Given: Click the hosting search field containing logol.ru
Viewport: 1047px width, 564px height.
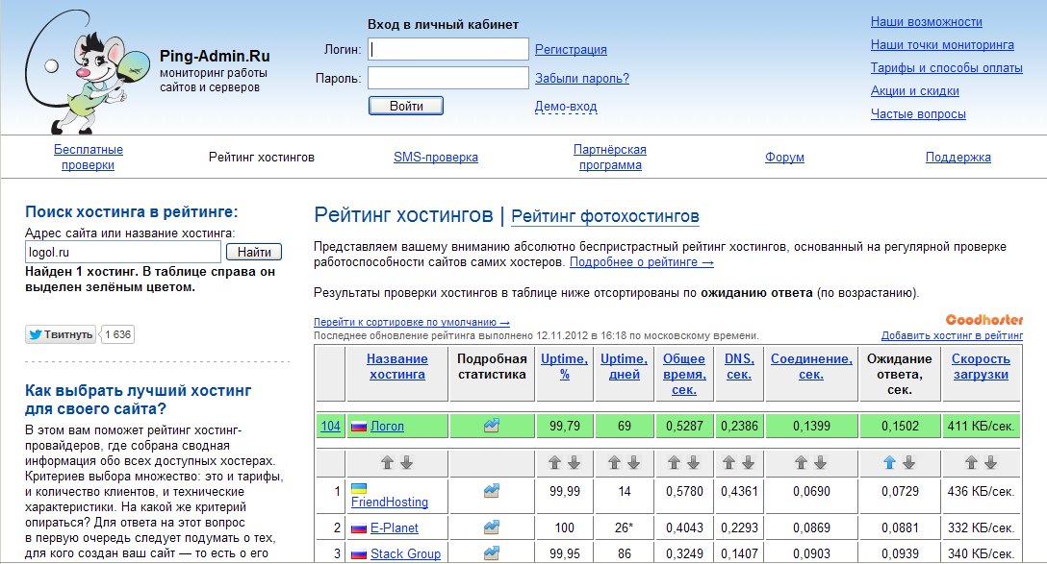Looking at the screenshot, I should pos(123,252).
